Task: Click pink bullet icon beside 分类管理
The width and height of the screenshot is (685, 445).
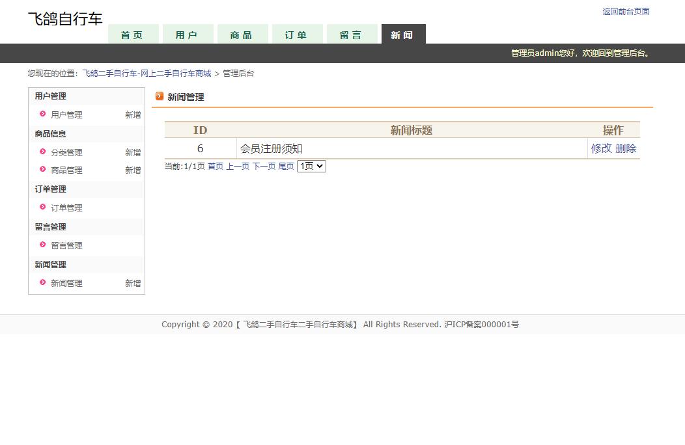Action: pos(42,152)
